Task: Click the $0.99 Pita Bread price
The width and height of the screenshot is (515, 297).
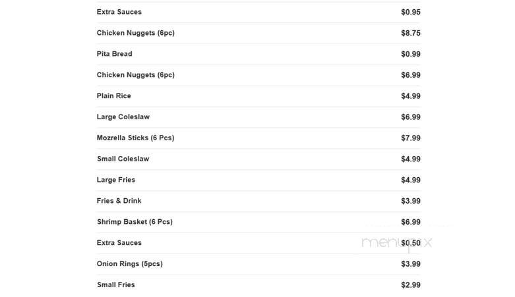Action: [x=411, y=54]
